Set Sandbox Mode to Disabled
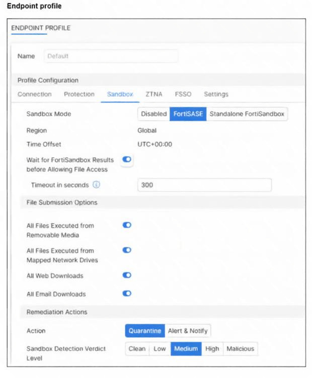 [x=153, y=114]
